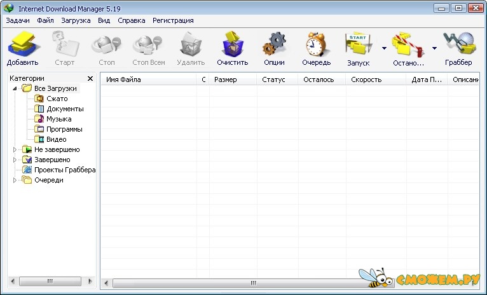The width and height of the screenshot is (487, 295).
Task: Minimize the Internet Download Manager window
Action: [441, 8]
